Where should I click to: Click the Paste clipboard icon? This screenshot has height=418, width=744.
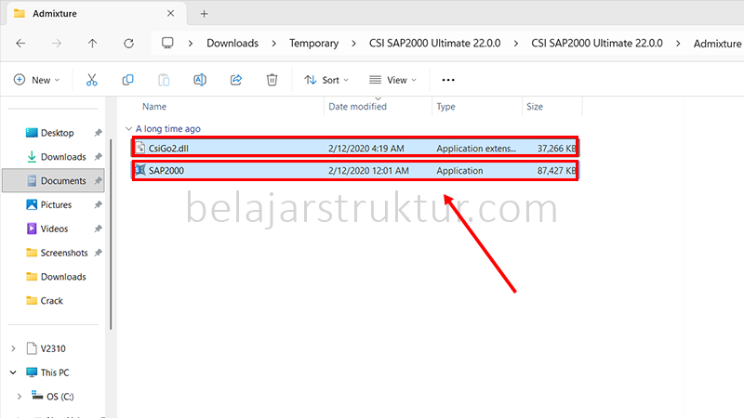pyautogui.click(x=164, y=80)
